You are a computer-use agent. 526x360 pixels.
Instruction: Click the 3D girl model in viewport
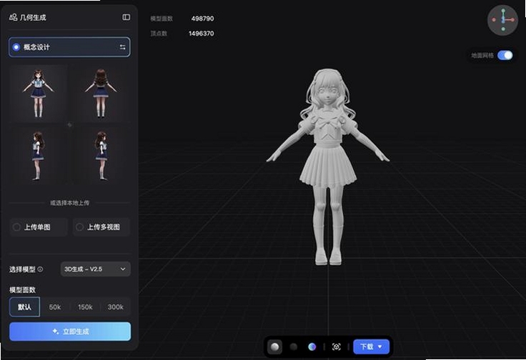tap(328, 167)
